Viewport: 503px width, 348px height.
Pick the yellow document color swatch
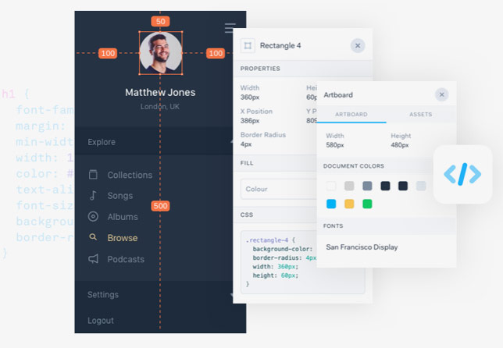(x=349, y=204)
